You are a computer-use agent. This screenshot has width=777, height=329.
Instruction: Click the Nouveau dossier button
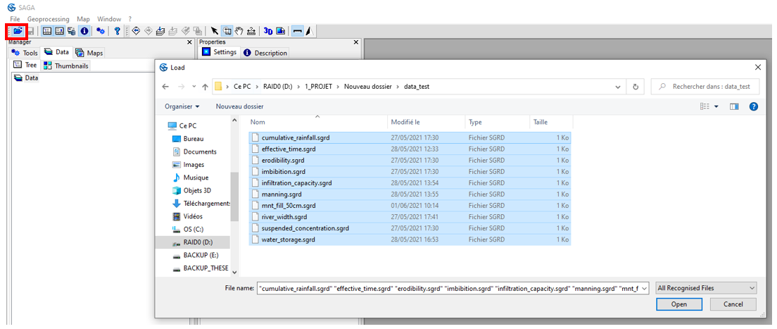[239, 106]
